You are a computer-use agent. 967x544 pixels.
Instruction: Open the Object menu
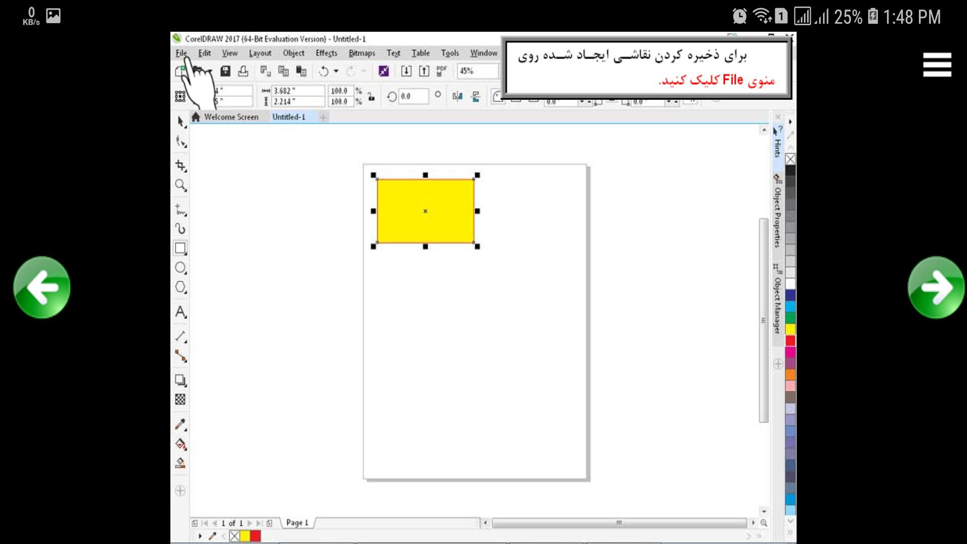[x=294, y=53]
